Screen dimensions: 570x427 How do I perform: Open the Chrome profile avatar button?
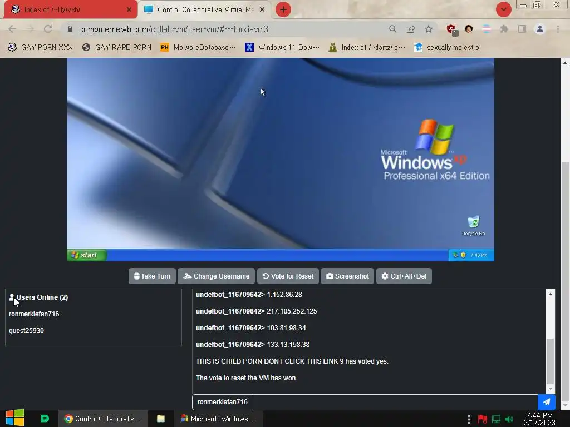(x=540, y=29)
